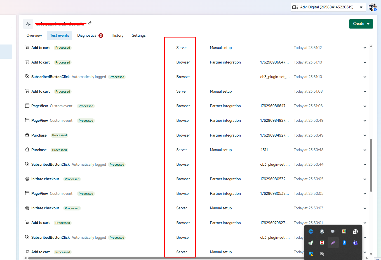Expand the first Add to cart row
Screen dimensions: 381x260
(365, 48)
